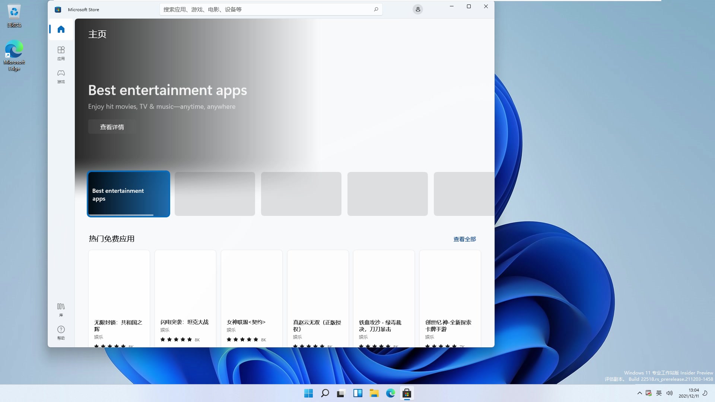Screen dimensions: 715x402
Task: Click the magnifier icon in the Store search bar
Action: 376,9
